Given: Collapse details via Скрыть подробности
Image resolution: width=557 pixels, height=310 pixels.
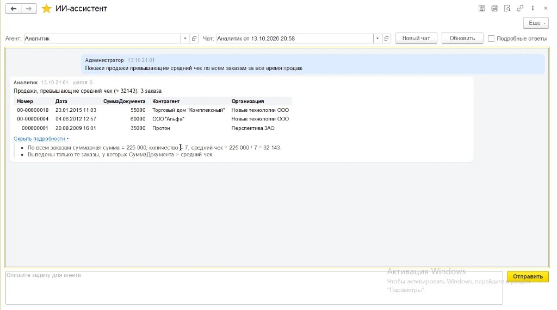Looking at the screenshot, I should [x=41, y=138].
